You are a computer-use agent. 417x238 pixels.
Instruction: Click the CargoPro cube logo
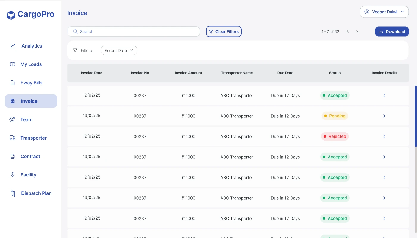coord(11,15)
